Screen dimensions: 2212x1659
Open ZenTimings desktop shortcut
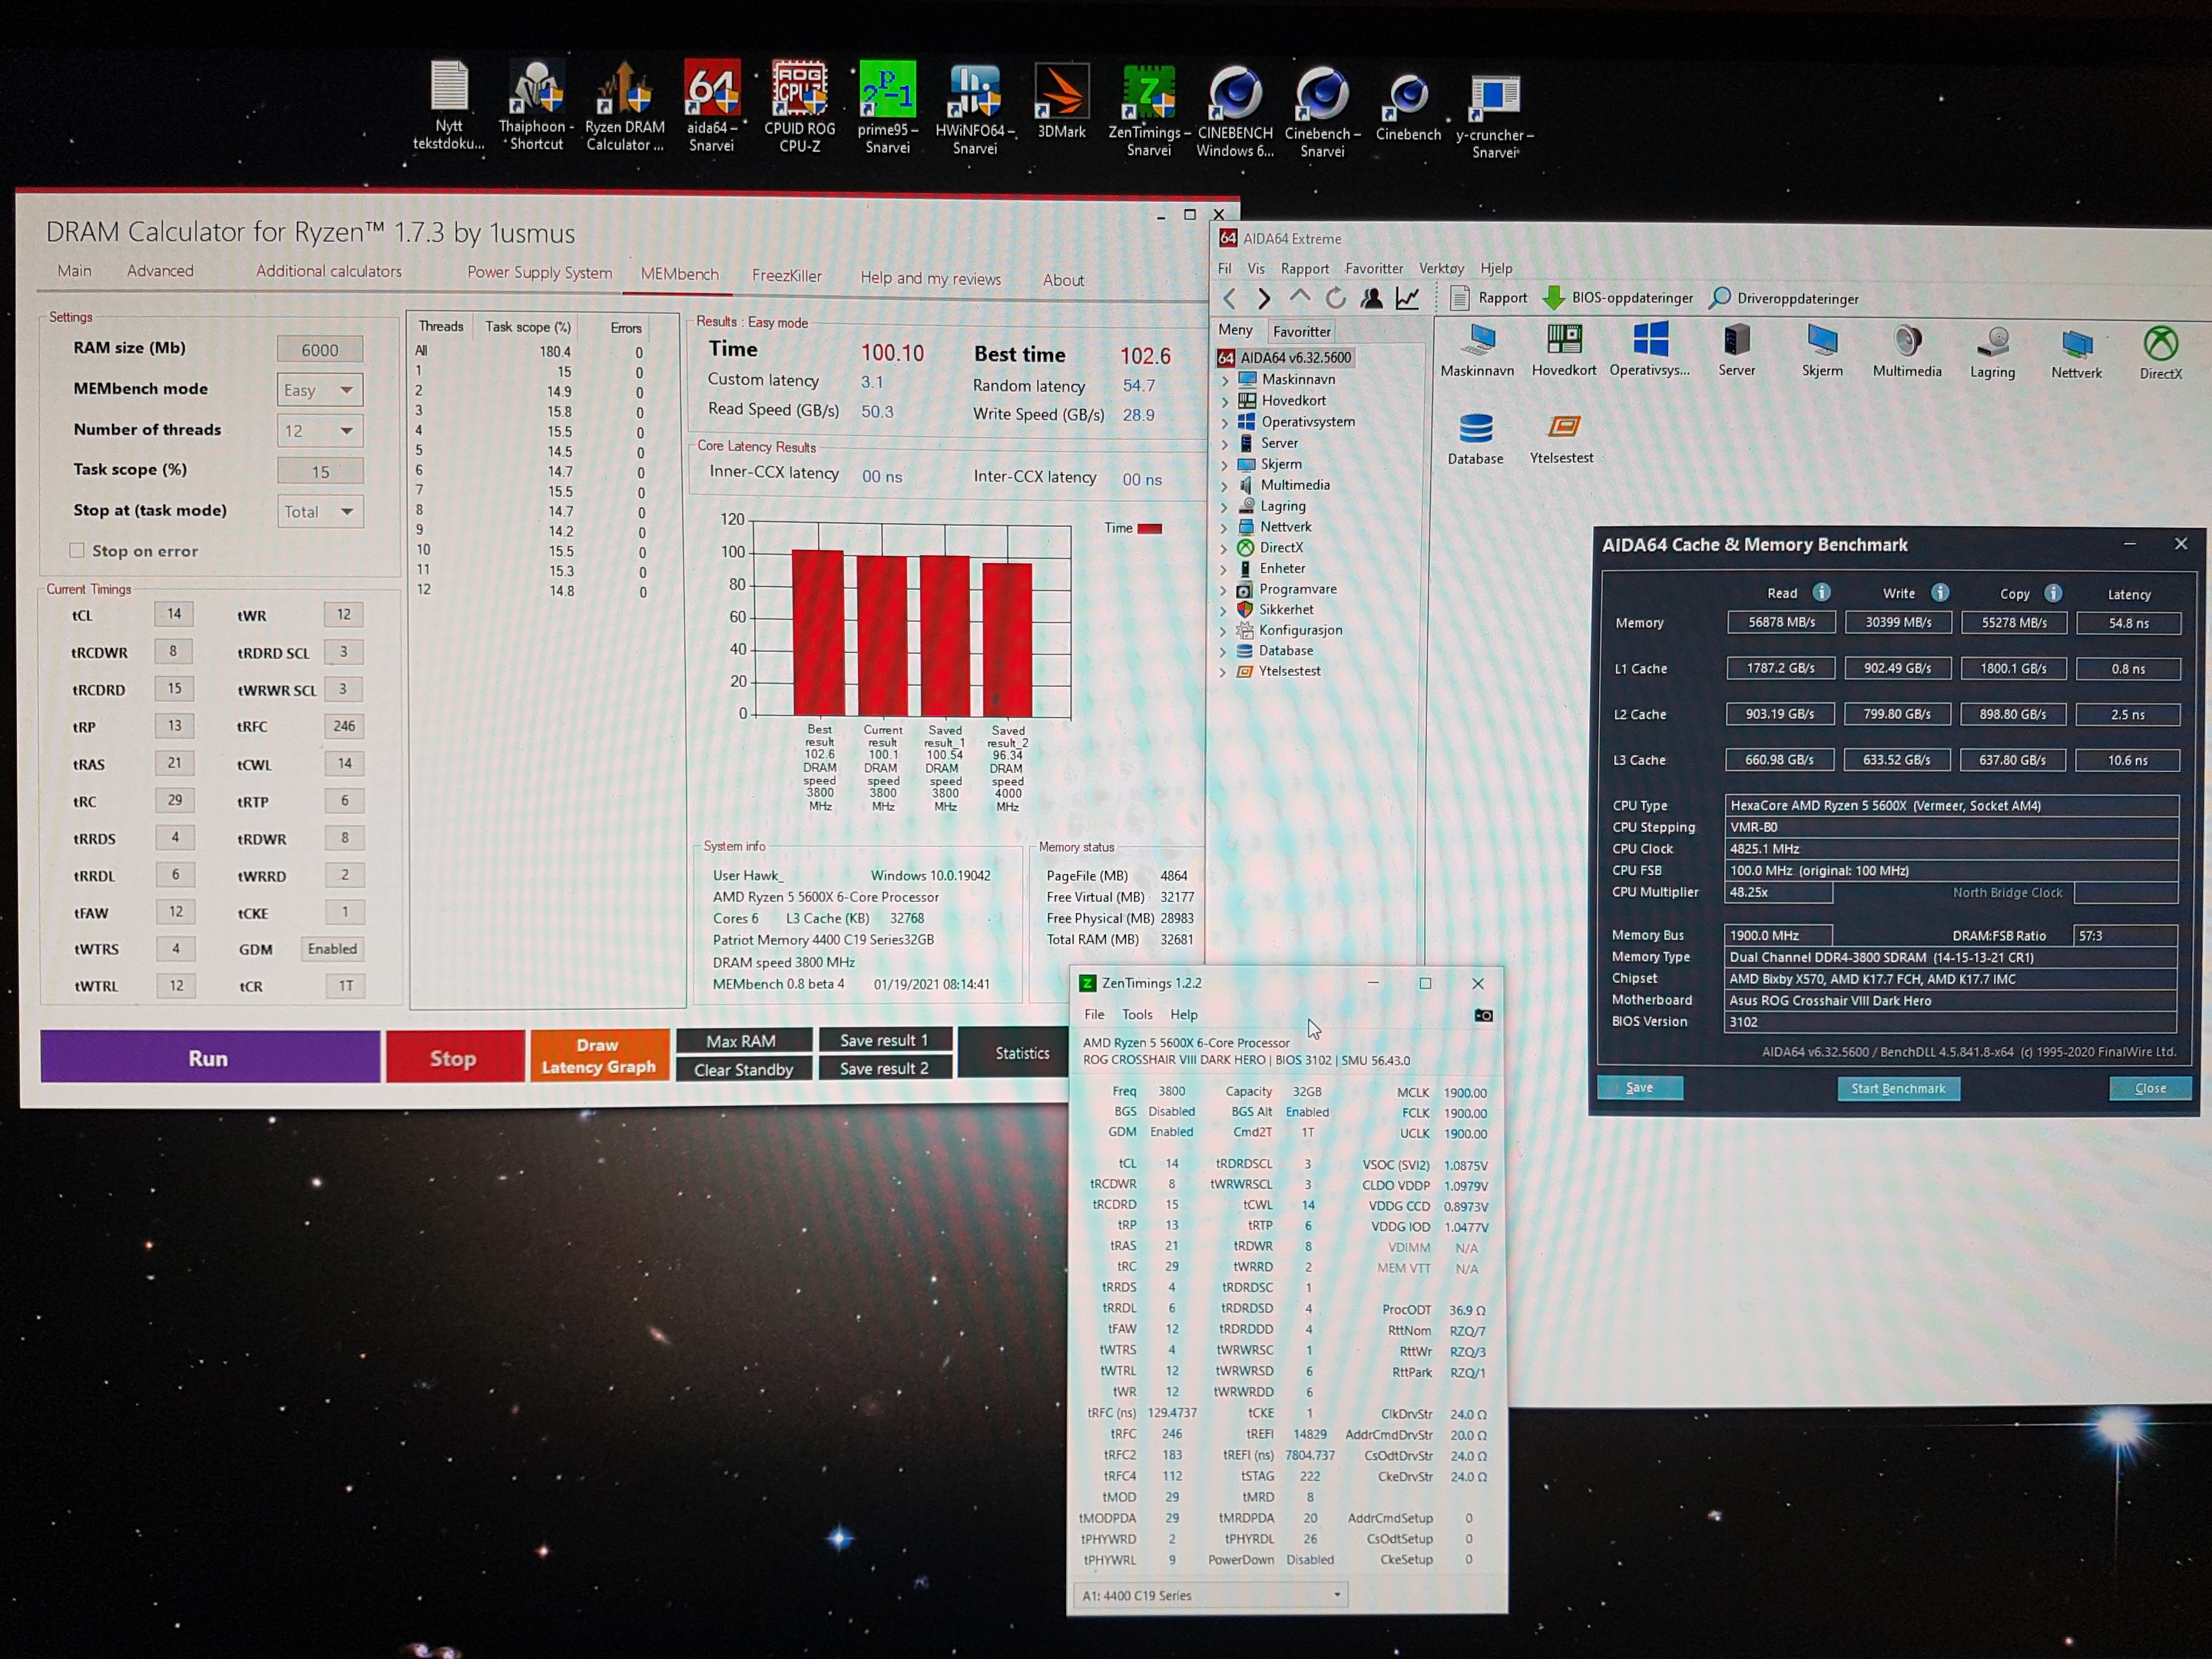[1149, 110]
